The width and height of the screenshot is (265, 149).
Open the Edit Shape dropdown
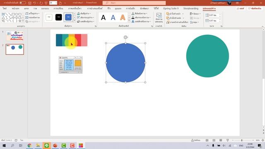click(32, 14)
